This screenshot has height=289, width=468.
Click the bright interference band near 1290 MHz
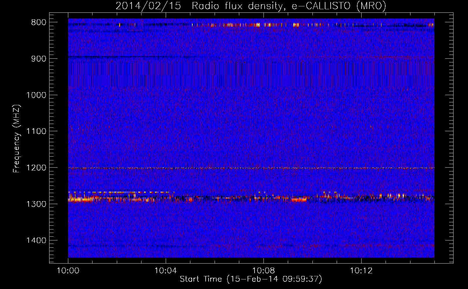pos(251,198)
